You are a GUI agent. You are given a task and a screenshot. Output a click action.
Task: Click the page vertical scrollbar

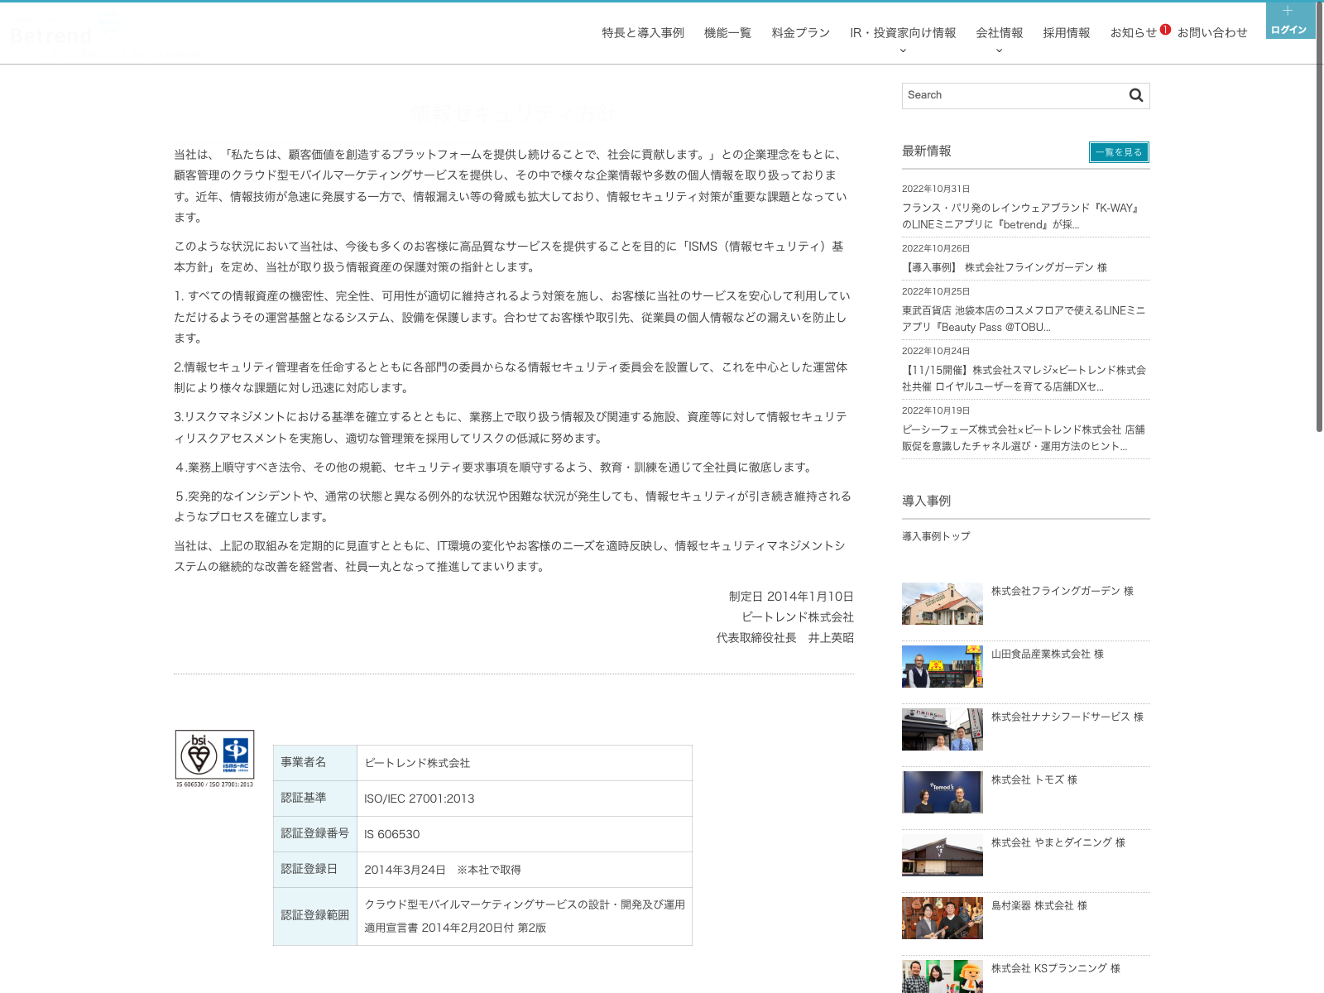tap(1319, 248)
